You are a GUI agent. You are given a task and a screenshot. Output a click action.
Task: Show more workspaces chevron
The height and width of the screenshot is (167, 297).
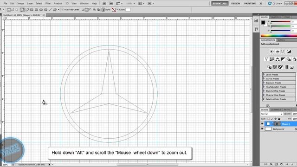(x=261, y=3)
